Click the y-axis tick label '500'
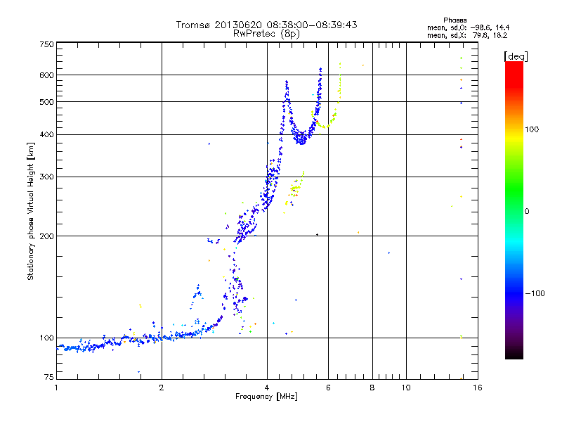The height and width of the screenshot is (422, 562). (47, 102)
